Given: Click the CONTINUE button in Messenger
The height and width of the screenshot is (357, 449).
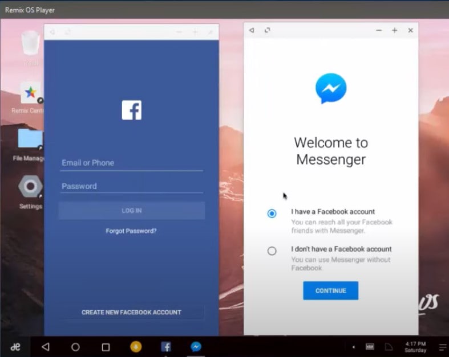Looking at the screenshot, I should [x=330, y=291].
